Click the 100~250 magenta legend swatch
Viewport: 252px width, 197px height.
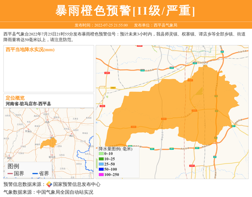(x=101, y=175)
